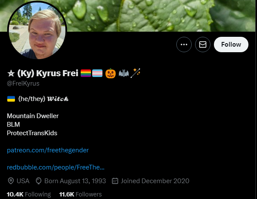Click the calendar icon beside Joined date
The width and height of the screenshot is (257, 199).
(115, 181)
